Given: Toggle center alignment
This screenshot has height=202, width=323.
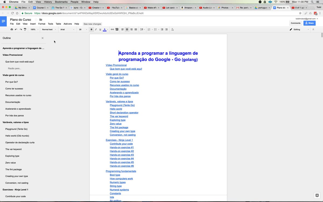Looking at the screenshot, I should 127,29.
